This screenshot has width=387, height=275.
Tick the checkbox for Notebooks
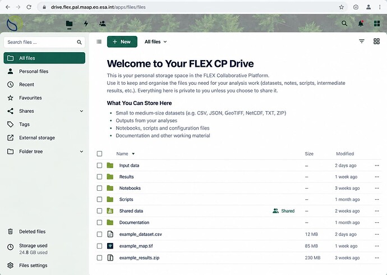click(99, 188)
